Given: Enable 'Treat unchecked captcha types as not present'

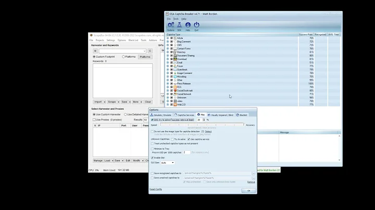Looking at the screenshot, I should (152, 143).
